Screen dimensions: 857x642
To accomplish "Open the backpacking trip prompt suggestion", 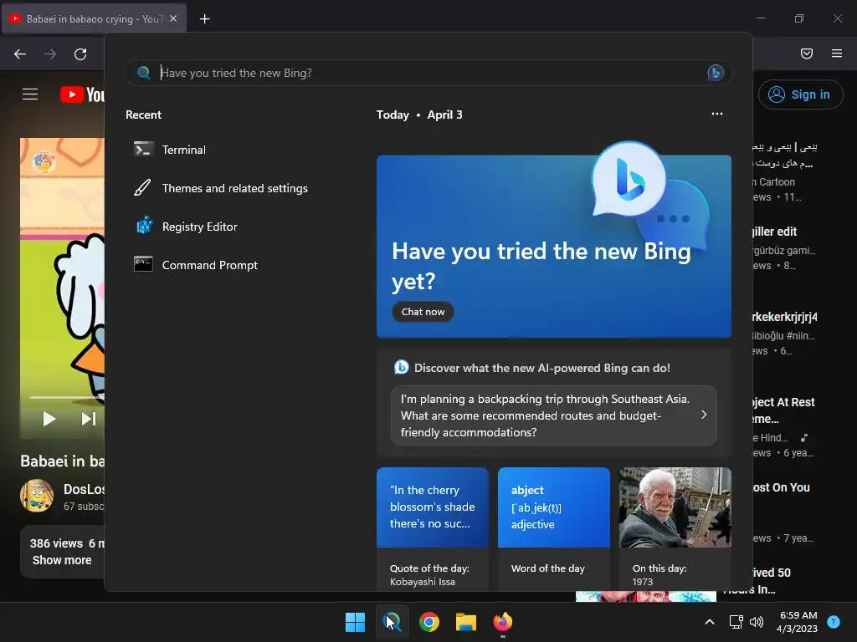I will pyautogui.click(x=554, y=415).
